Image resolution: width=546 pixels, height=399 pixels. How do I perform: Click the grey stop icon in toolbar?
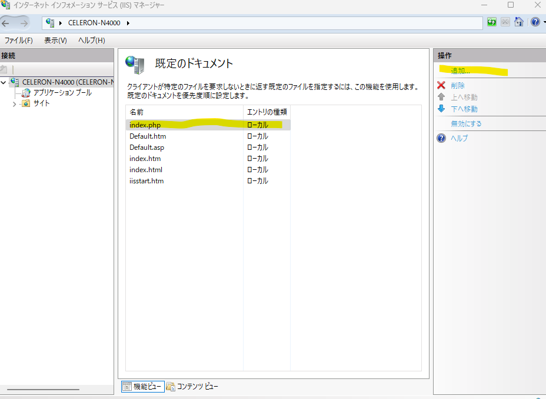point(505,22)
